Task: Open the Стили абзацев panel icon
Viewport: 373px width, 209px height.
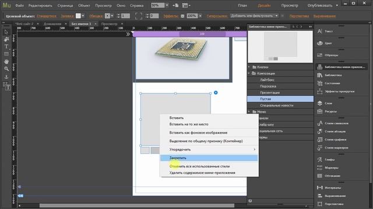Action: (320, 131)
